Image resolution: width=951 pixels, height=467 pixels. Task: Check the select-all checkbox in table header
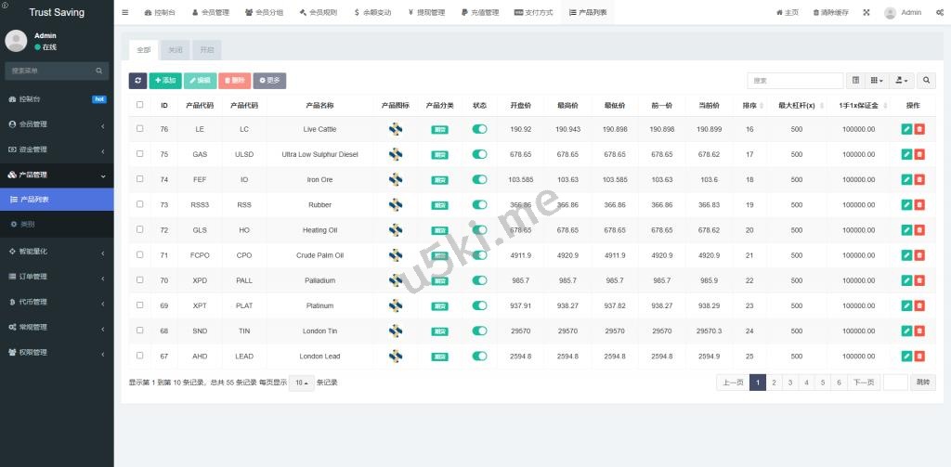point(140,105)
